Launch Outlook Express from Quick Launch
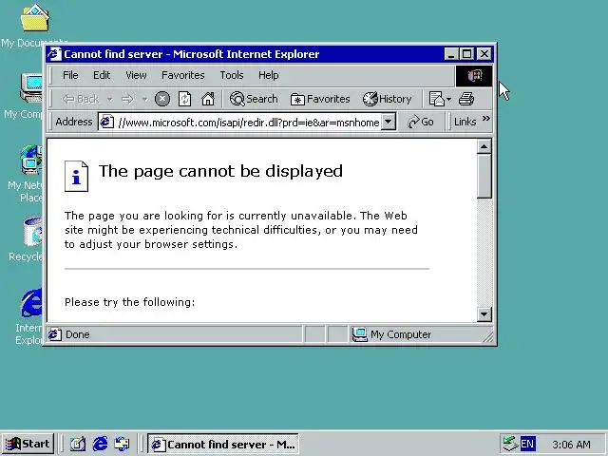This screenshot has height=456, width=608. pos(122,444)
